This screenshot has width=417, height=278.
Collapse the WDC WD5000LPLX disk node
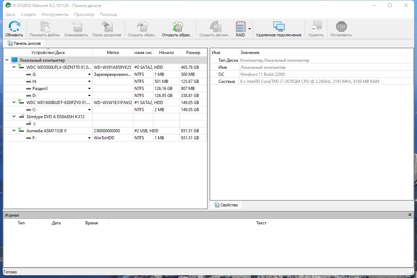[14, 67]
